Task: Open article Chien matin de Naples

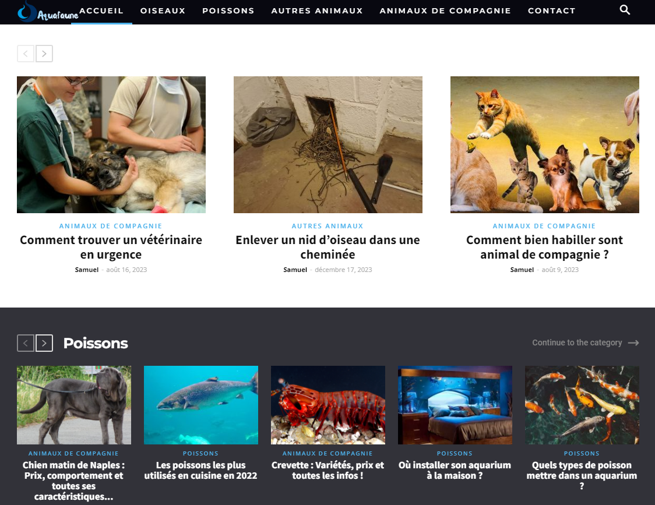Action: click(74, 481)
